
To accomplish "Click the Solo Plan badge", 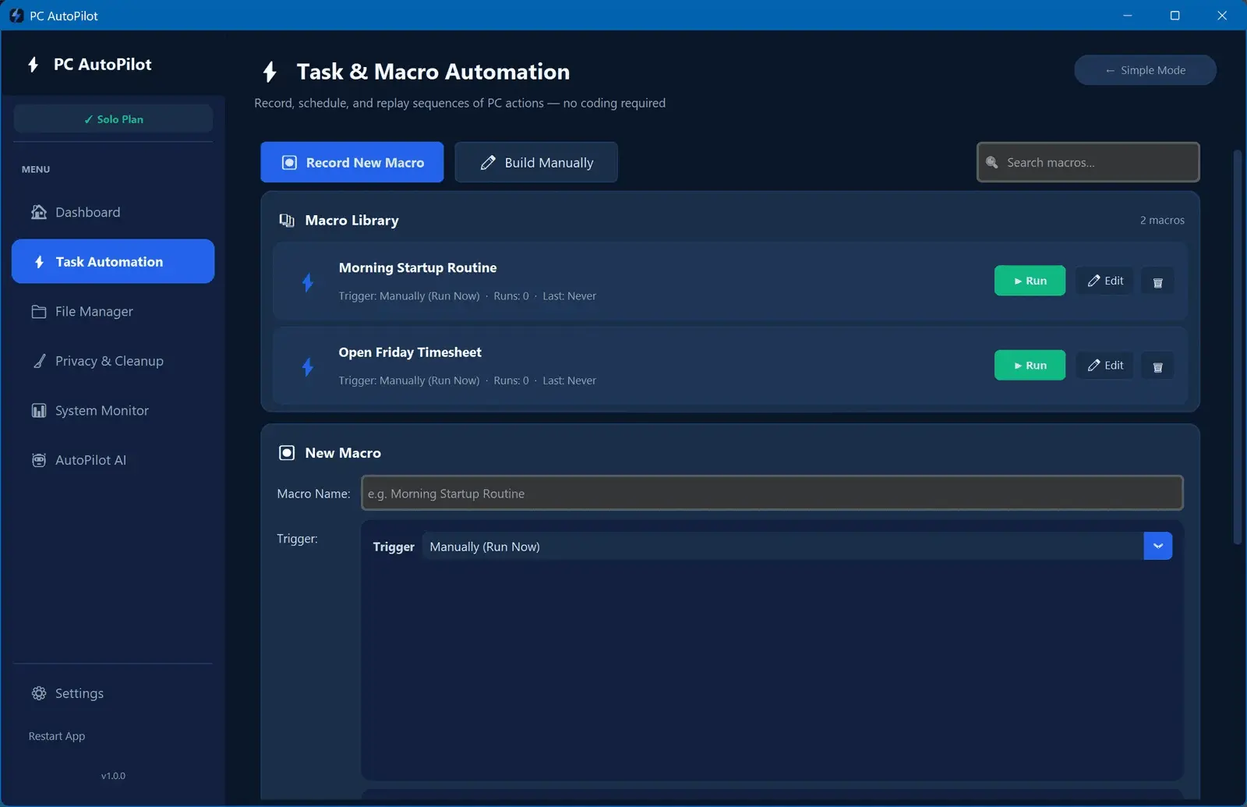I will pyautogui.click(x=113, y=119).
